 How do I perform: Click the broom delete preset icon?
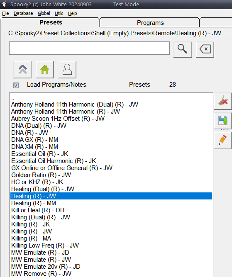(x=223, y=101)
